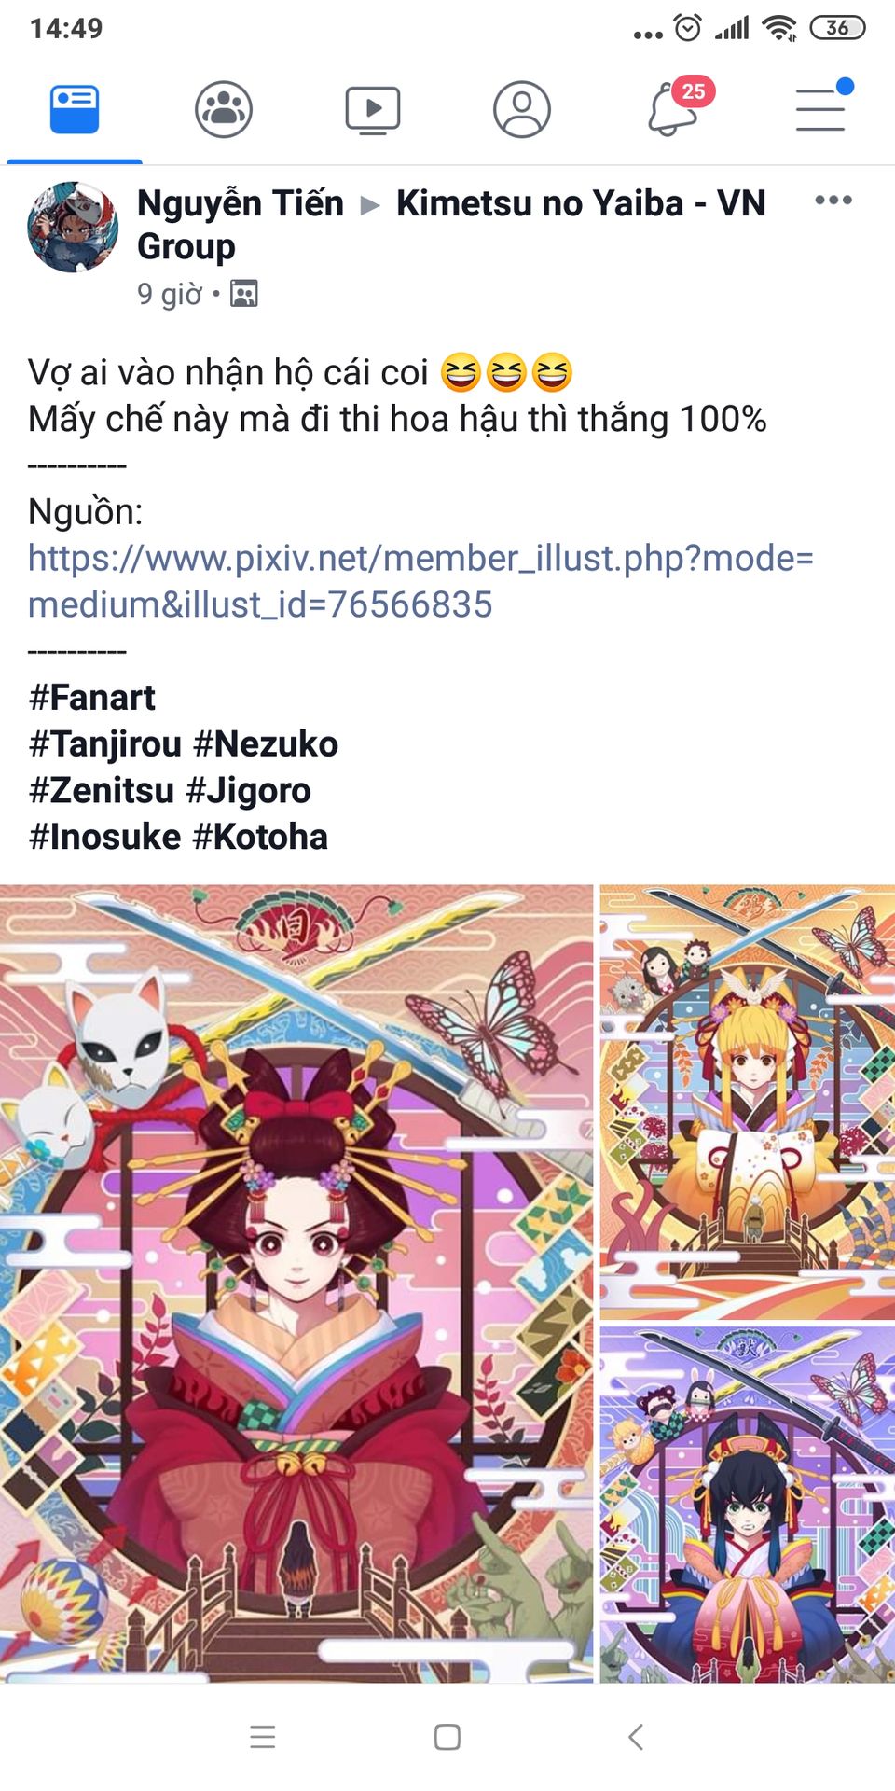895x1791 pixels.
Task: Open Kimetsu no Yaiba - VN Group
Action: [x=451, y=225]
